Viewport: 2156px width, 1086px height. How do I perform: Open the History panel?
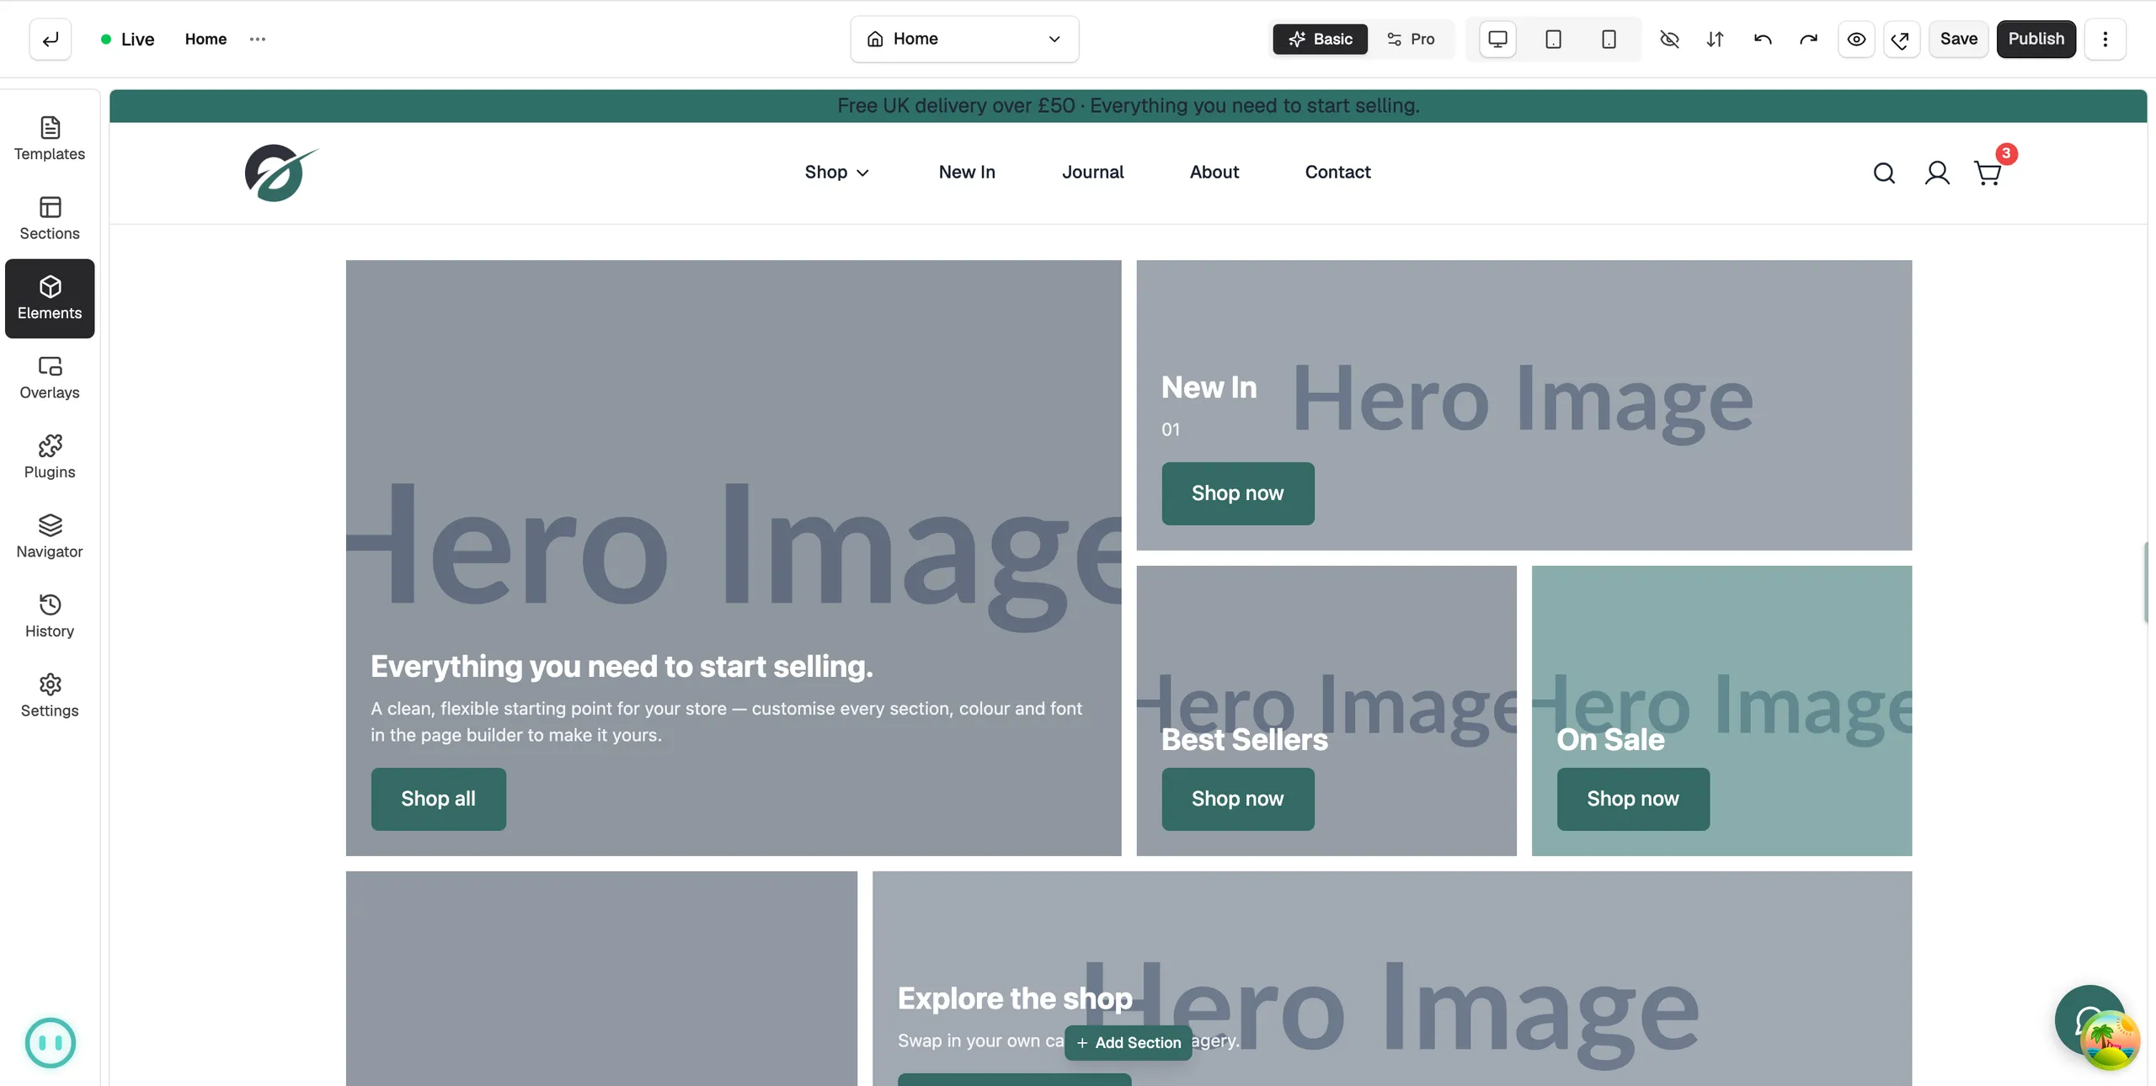click(x=50, y=616)
